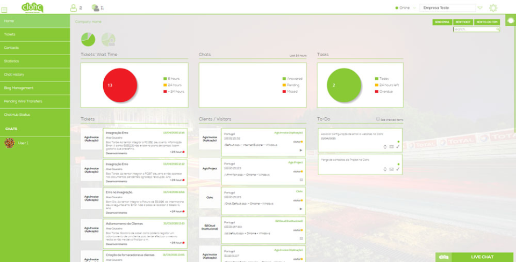
Task: Mark the Associar configuração to-do as done
Action: tap(398, 147)
